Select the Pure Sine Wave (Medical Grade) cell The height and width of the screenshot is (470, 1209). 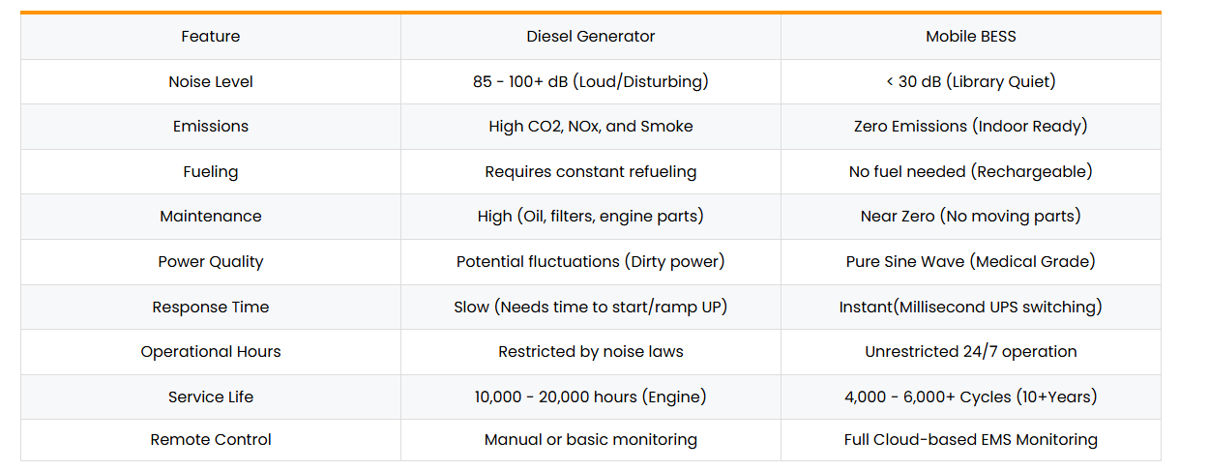coord(971,262)
